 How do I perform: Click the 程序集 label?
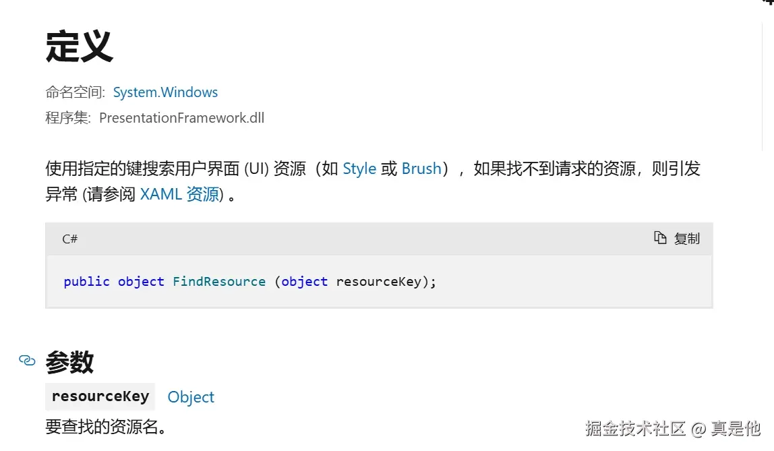tap(68, 118)
